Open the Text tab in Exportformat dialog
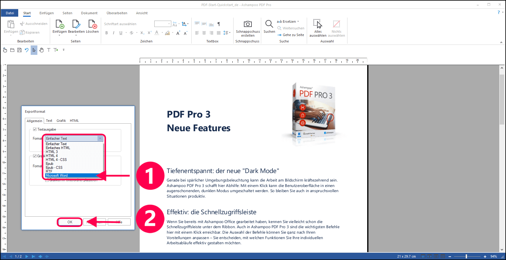The width and height of the screenshot is (506, 260). click(49, 121)
